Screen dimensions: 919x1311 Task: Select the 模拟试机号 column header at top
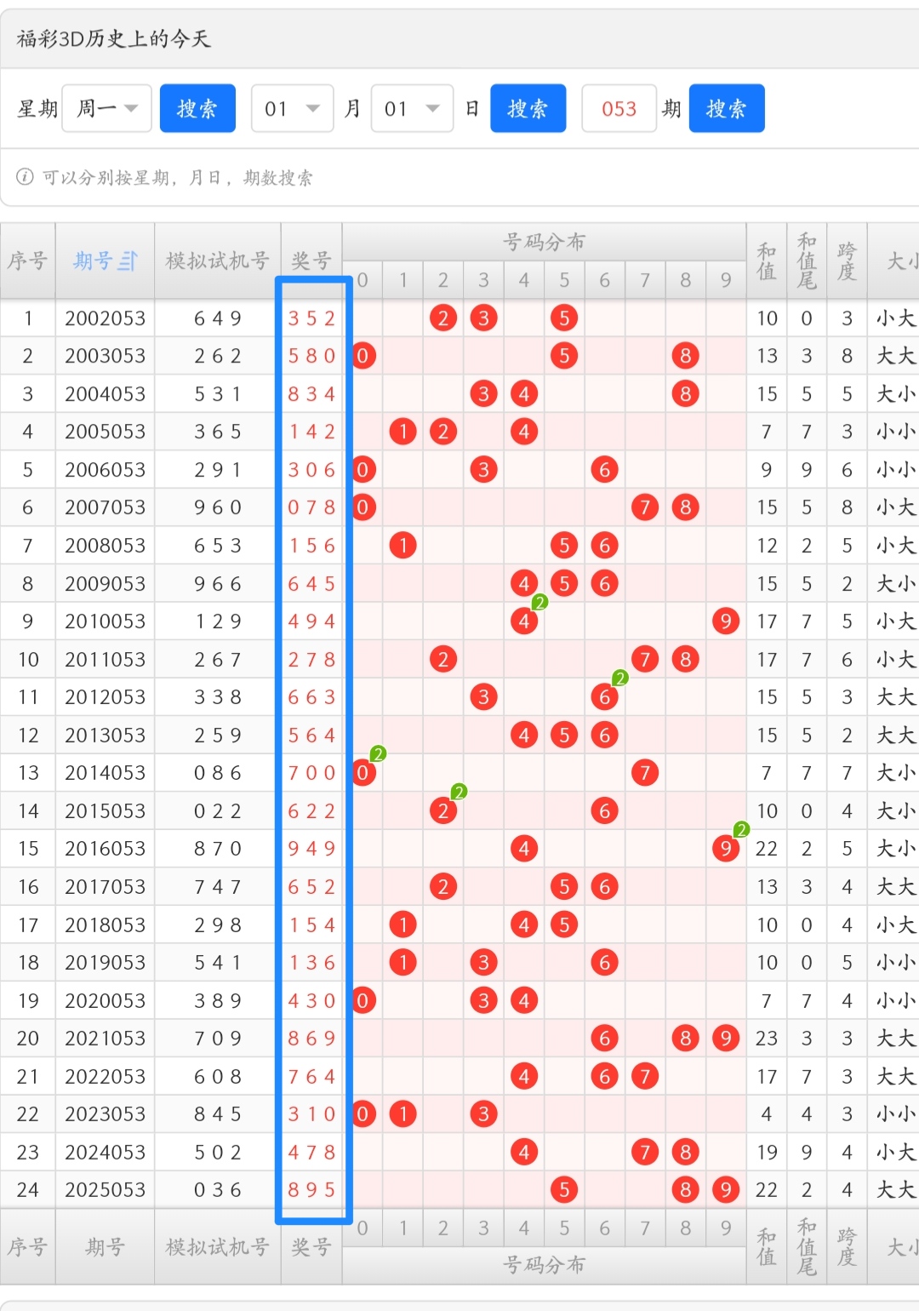click(217, 261)
